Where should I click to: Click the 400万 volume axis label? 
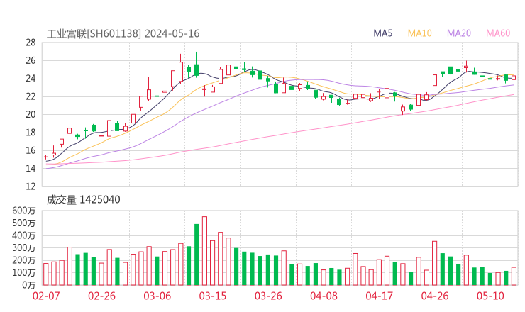click(24, 235)
